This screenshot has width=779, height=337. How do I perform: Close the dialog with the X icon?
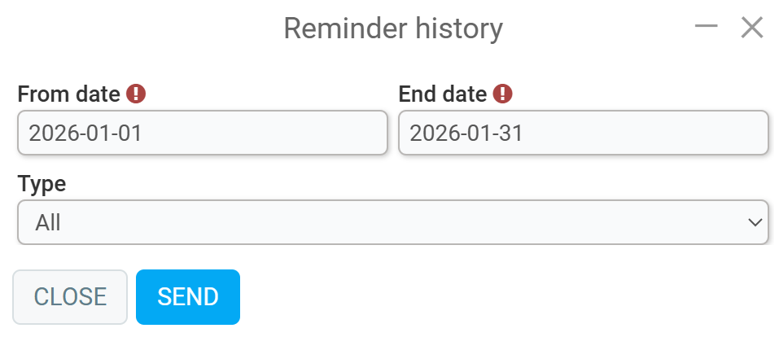coord(751,28)
